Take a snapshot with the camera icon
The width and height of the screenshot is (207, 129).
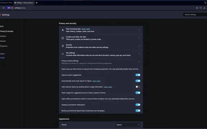click(197, 8)
